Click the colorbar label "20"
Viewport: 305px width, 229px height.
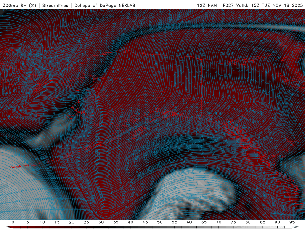[72, 222]
